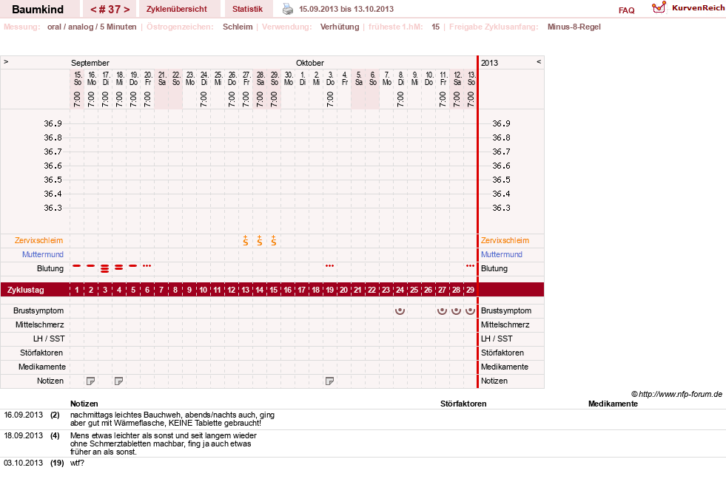Collapse chart with top-right < arrow
Screen dimensions: 726x493
click(x=539, y=61)
